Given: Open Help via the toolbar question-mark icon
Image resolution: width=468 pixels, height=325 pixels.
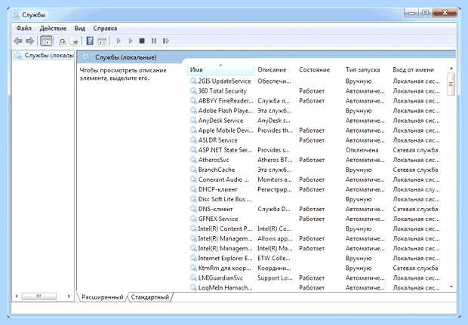Looking at the screenshot, I should (x=90, y=41).
